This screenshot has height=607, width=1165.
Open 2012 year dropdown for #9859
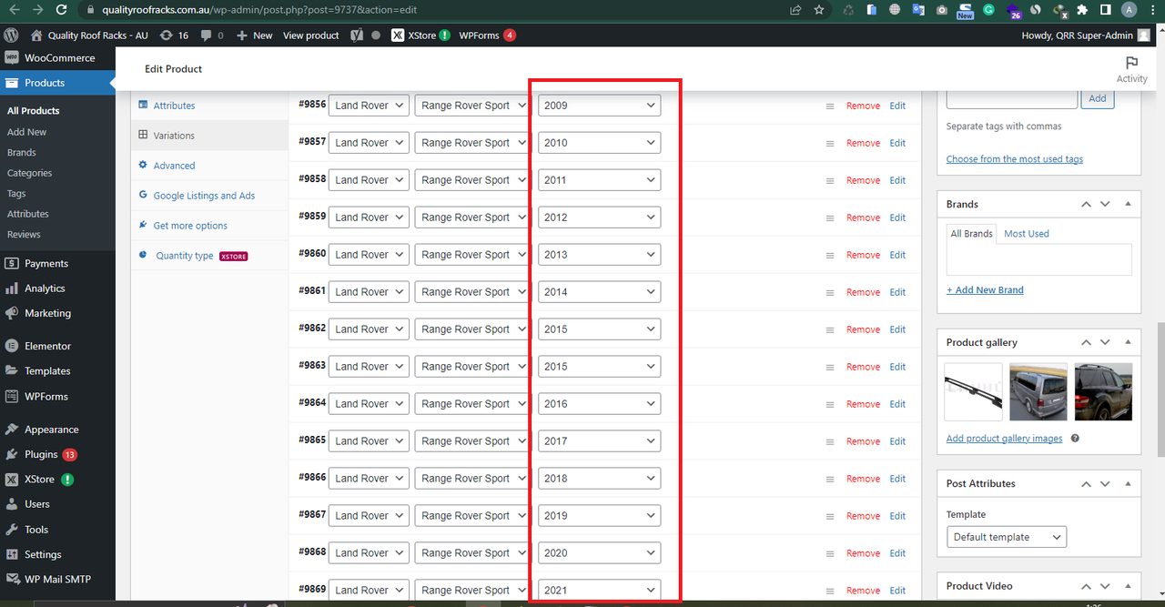599,218
